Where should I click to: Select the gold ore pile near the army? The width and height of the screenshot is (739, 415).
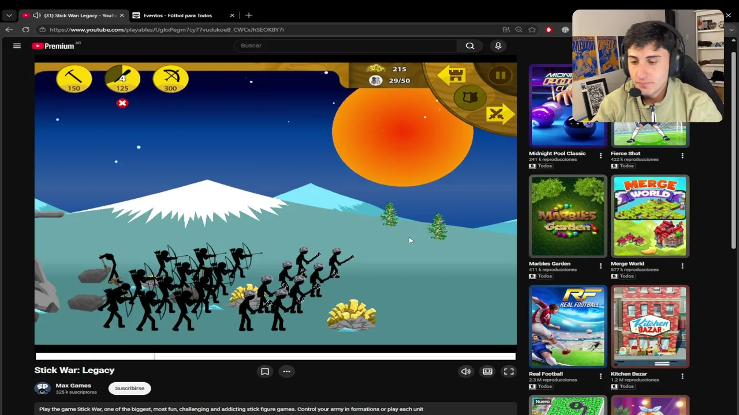tap(352, 316)
